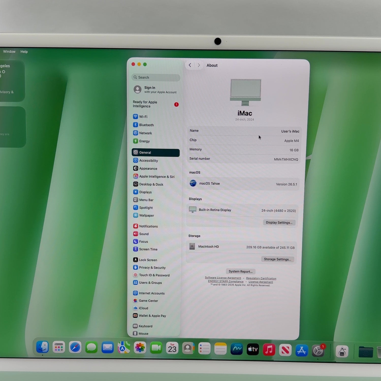
Task: Open the Window menu
Action: 9,52
